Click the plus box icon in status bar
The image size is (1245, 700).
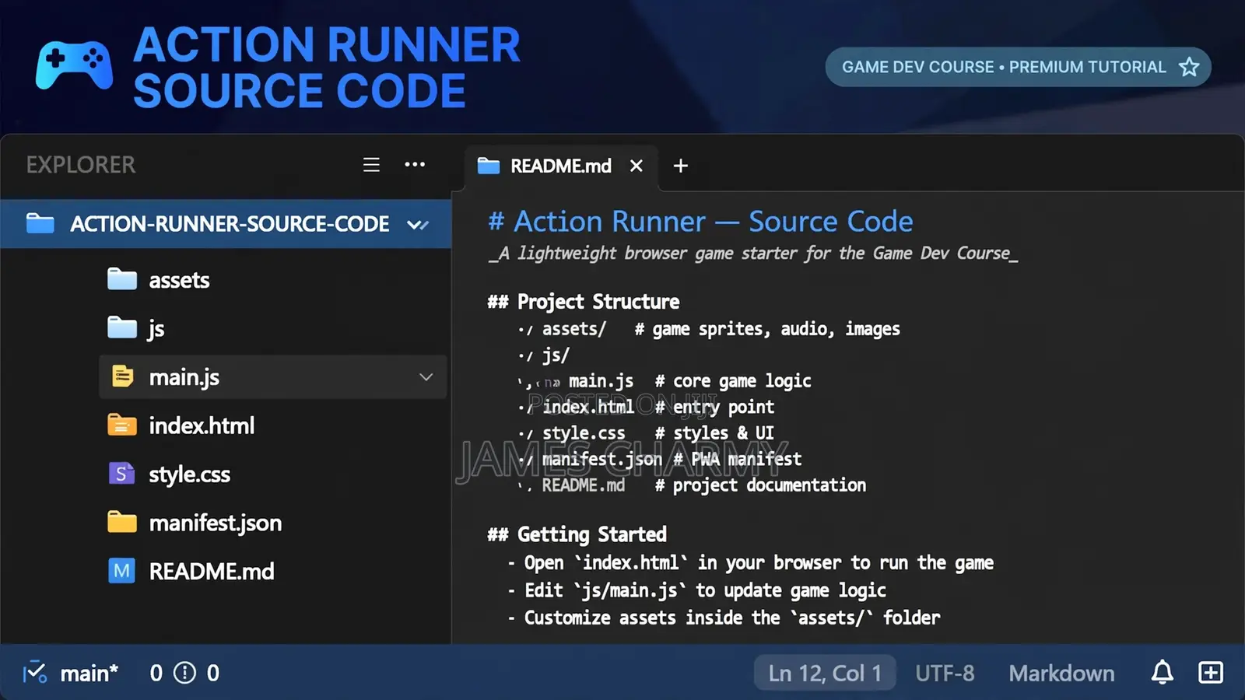[x=1211, y=673]
